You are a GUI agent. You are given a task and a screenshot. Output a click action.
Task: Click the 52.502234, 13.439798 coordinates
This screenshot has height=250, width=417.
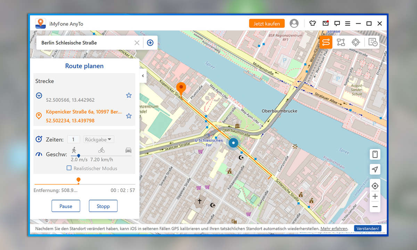[70, 120]
